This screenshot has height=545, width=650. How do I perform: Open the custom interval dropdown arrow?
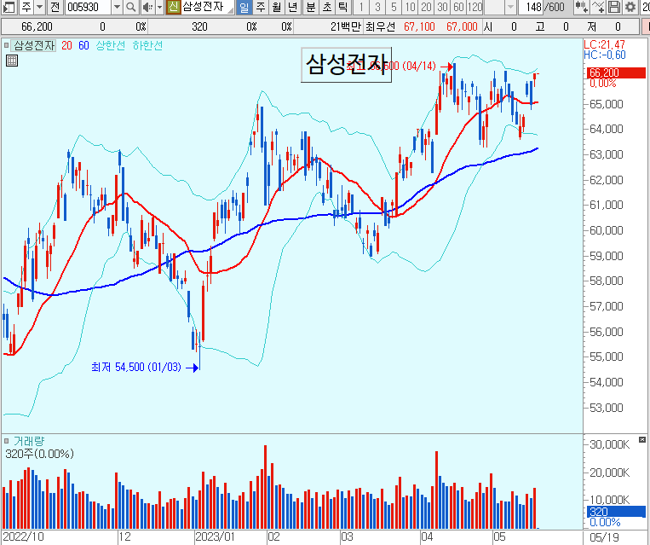pyautogui.click(x=511, y=7)
